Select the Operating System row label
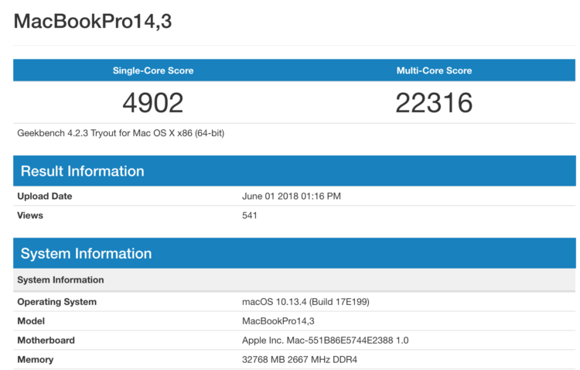The height and width of the screenshot is (370, 580). pos(57,302)
